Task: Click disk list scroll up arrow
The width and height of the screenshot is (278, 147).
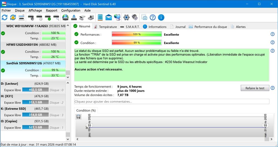Action: 68,26
